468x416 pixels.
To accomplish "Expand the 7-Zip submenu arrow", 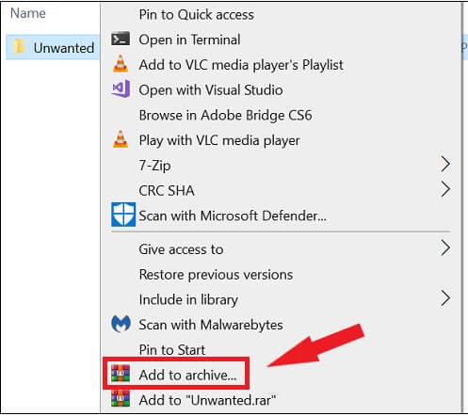I will tap(445, 165).
